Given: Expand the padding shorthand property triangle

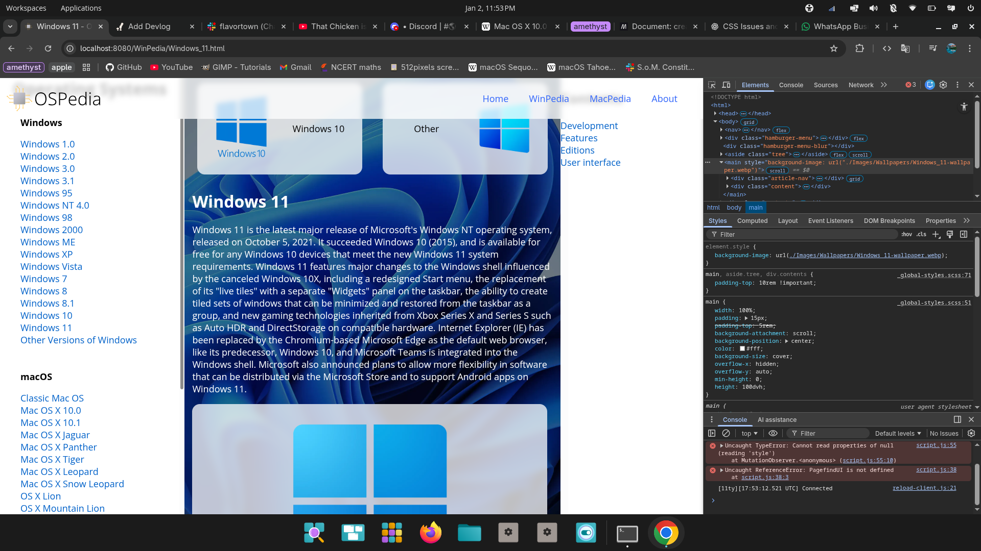Looking at the screenshot, I should 746,318.
